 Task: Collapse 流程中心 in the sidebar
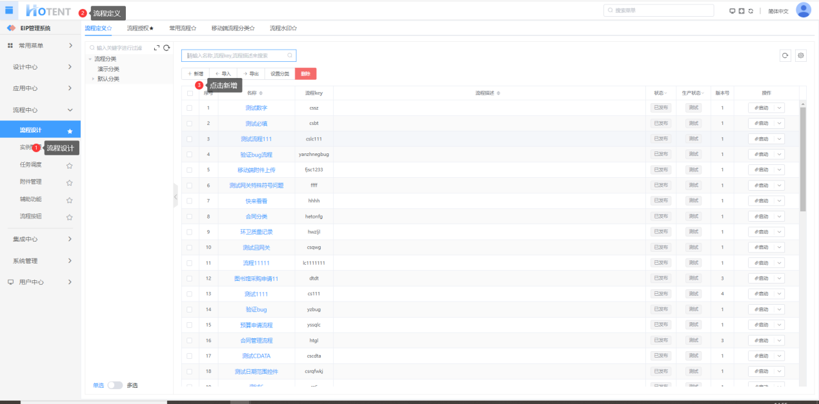(40, 110)
